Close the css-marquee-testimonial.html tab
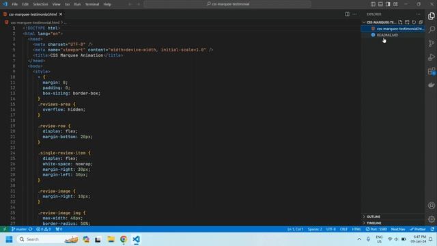 (61, 14)
